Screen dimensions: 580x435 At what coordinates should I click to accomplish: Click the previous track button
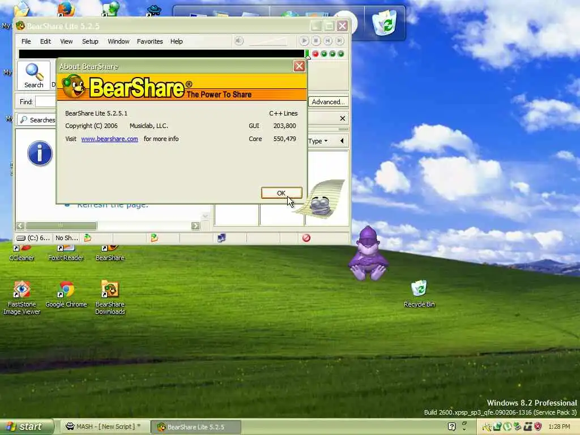[x=328, y=41]
